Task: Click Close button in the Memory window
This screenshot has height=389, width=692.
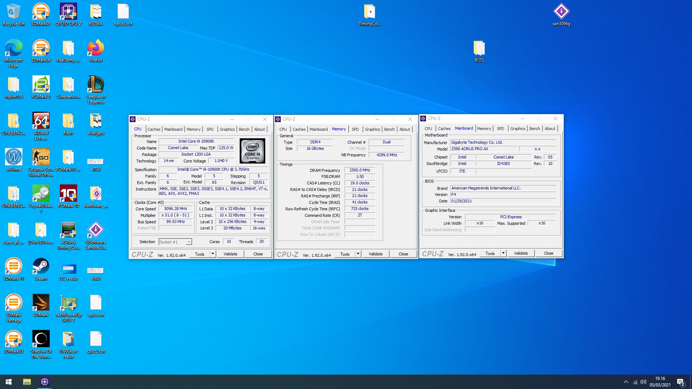Action: click(403, 254)
